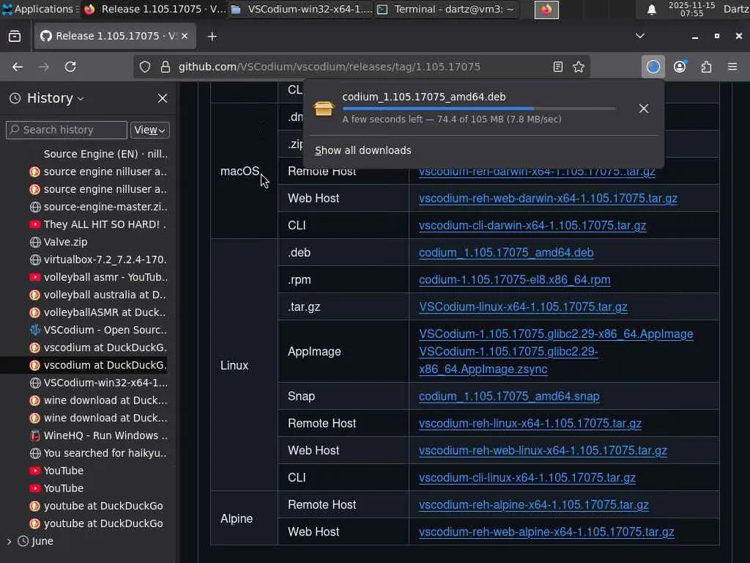Close the History sidebar

pos(163,98)
